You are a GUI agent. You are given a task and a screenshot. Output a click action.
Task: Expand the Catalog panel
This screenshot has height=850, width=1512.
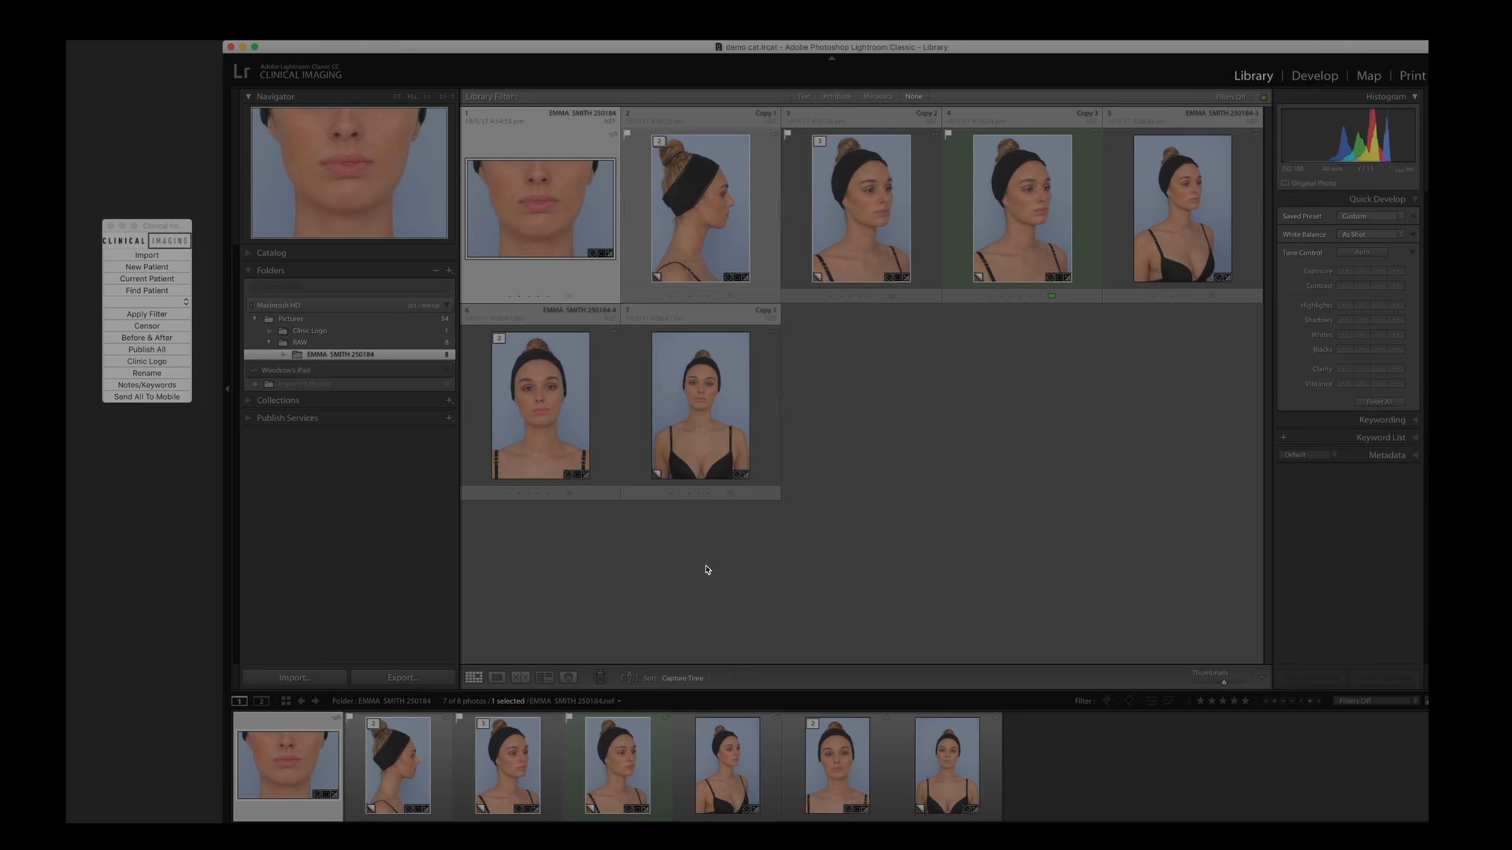(x=248, y=252)
